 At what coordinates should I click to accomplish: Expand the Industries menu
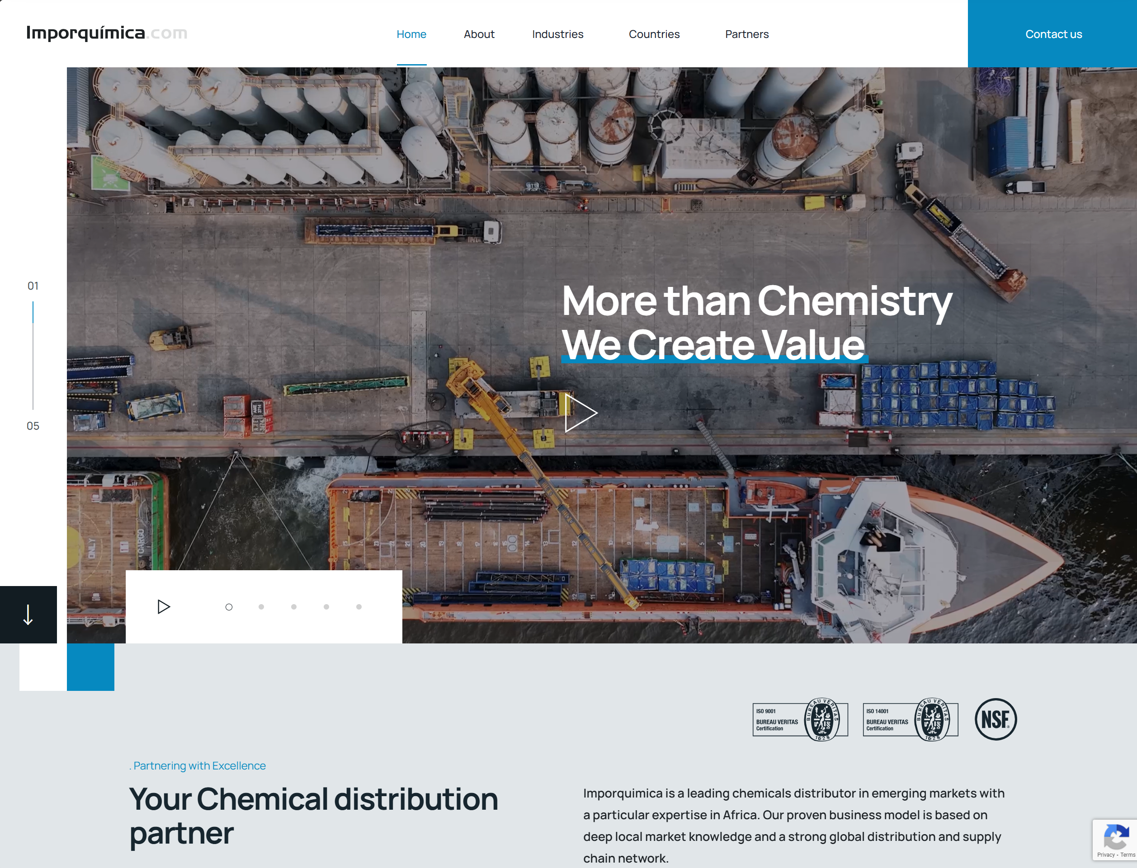coord(557,34)
